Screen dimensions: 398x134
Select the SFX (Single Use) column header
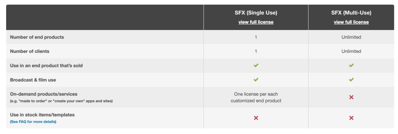tap(256, 13)
